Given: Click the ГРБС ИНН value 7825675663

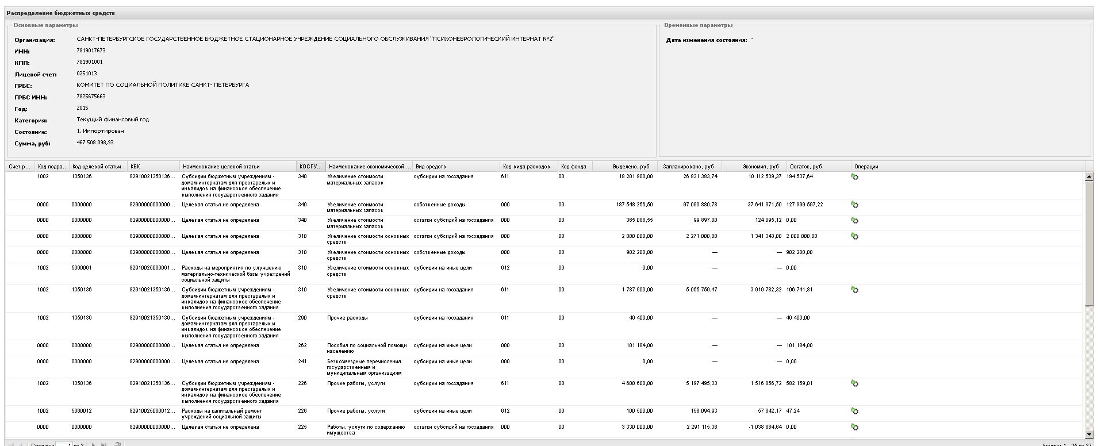Looking at the screenshot, I should pyautogui.click(x=91, y=97).
